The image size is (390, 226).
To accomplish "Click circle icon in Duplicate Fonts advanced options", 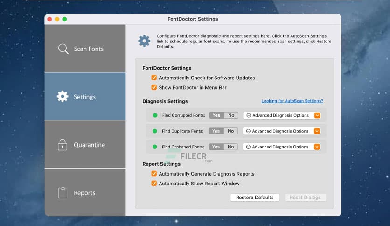I will tap(248, 131).
